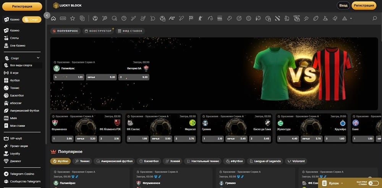Click the sidebar Регистрация button

coord(22,6)
